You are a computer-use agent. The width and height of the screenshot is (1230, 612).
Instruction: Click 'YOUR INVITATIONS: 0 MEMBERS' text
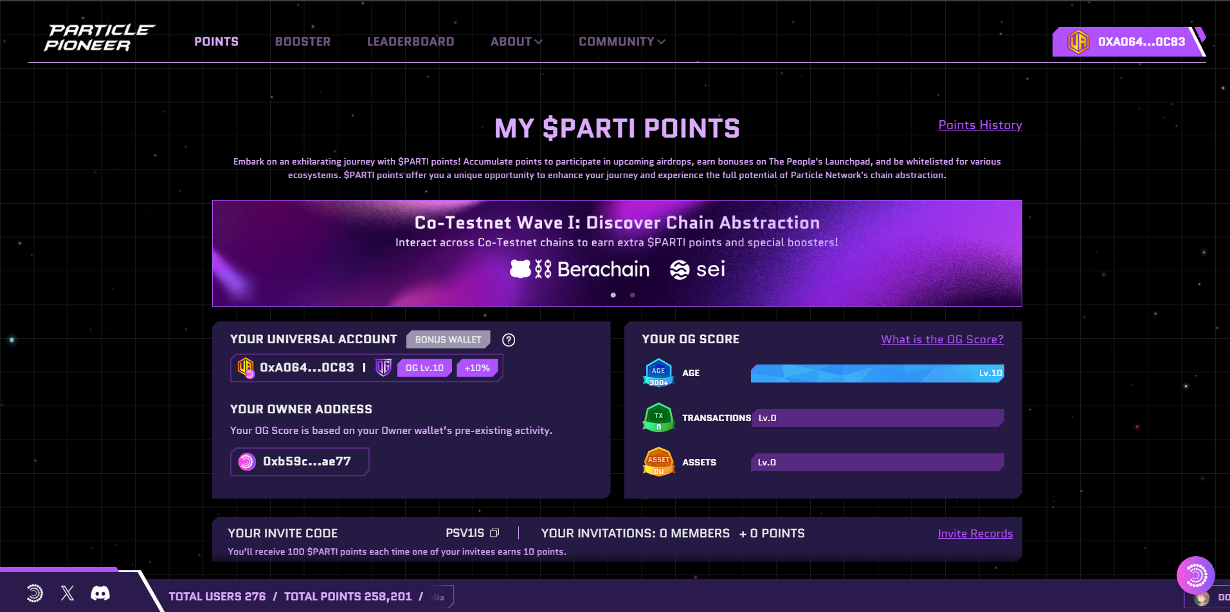click(x=635, y=534)
